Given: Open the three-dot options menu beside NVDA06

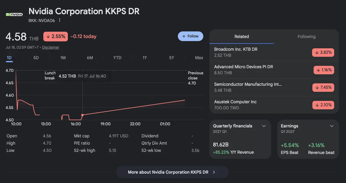Looking at the screenshot, I should tap(60, 20).
